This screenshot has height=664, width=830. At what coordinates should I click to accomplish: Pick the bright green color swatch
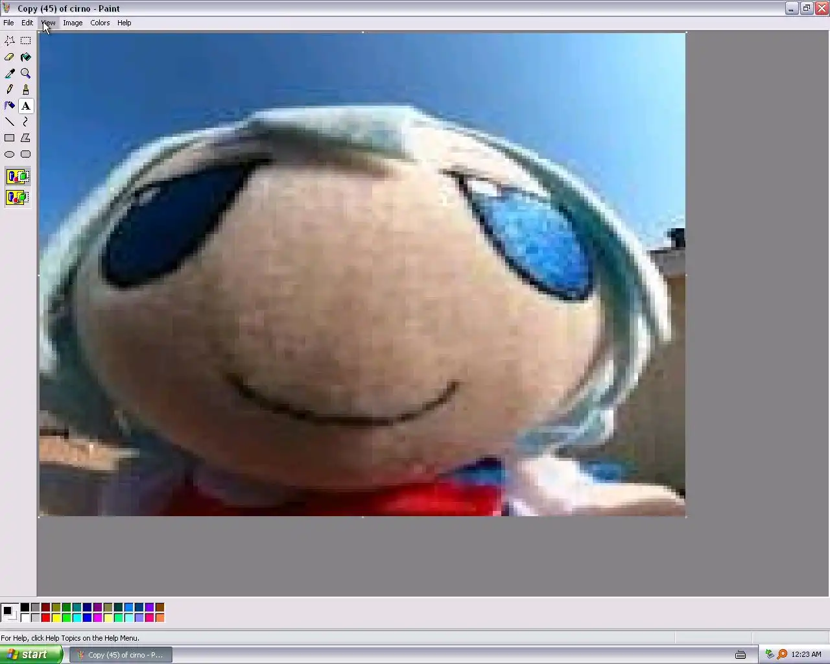tap(66, 617)
